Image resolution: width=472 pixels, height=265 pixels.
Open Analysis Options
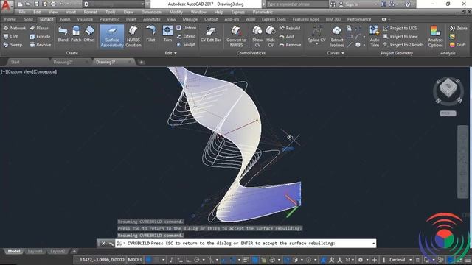[435, 36]
